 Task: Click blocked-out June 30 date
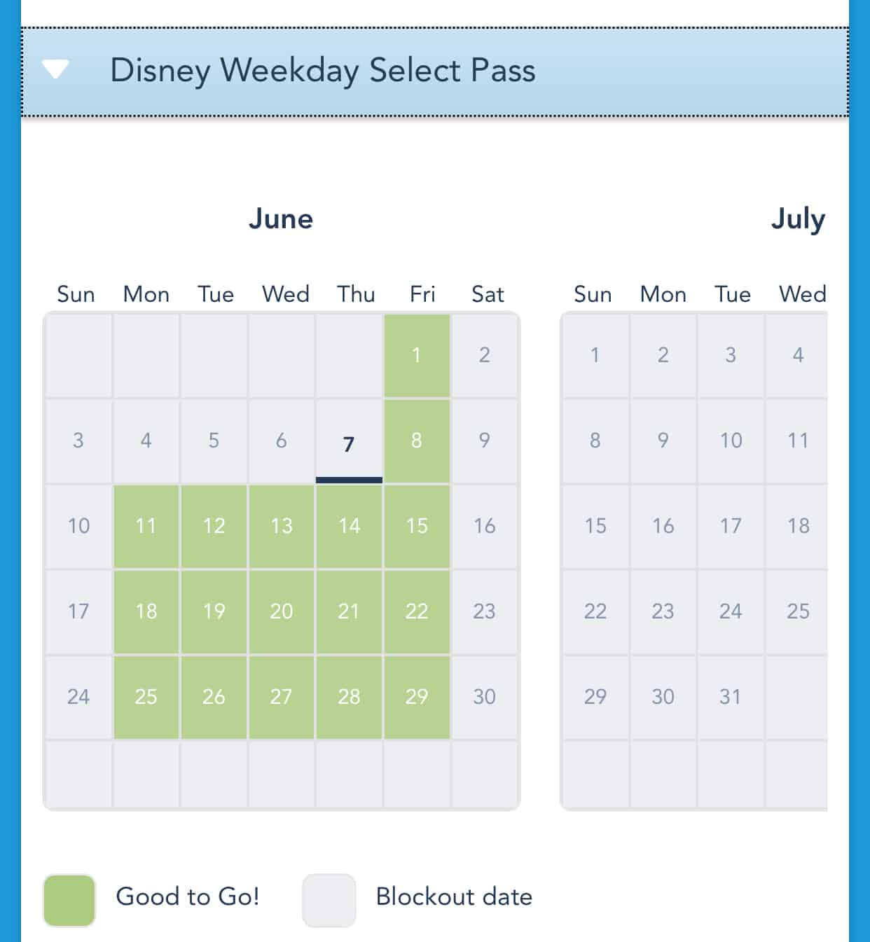click(485, 697)
